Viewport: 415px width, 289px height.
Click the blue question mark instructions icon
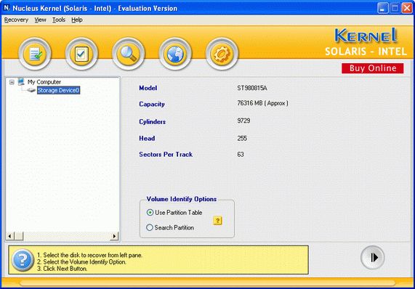click(23, 260)
